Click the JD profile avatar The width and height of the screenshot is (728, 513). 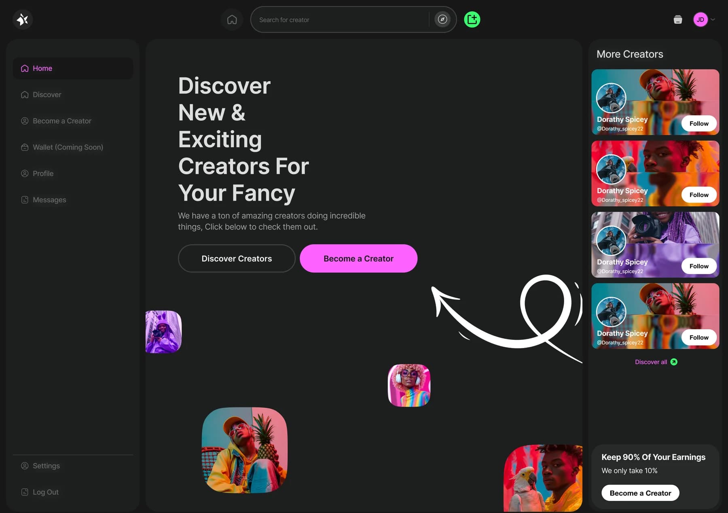point(700,19)
